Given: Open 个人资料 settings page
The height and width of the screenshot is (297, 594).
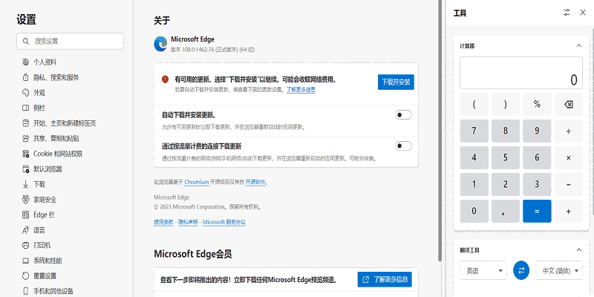Looking at the screenshot, I should point(45,62).
